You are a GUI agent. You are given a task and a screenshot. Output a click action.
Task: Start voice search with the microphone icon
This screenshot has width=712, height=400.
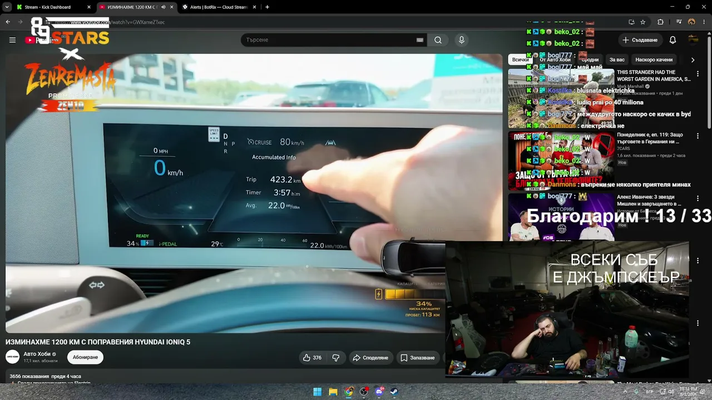[x=461, y=40]
